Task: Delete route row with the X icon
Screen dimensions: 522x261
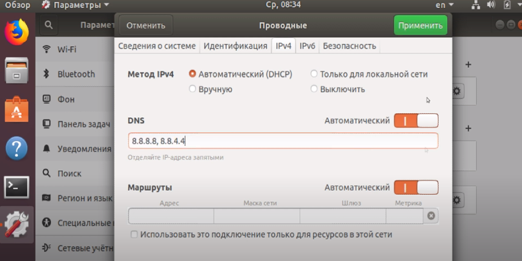Action: pyautogui.click(x=431, y=216)
